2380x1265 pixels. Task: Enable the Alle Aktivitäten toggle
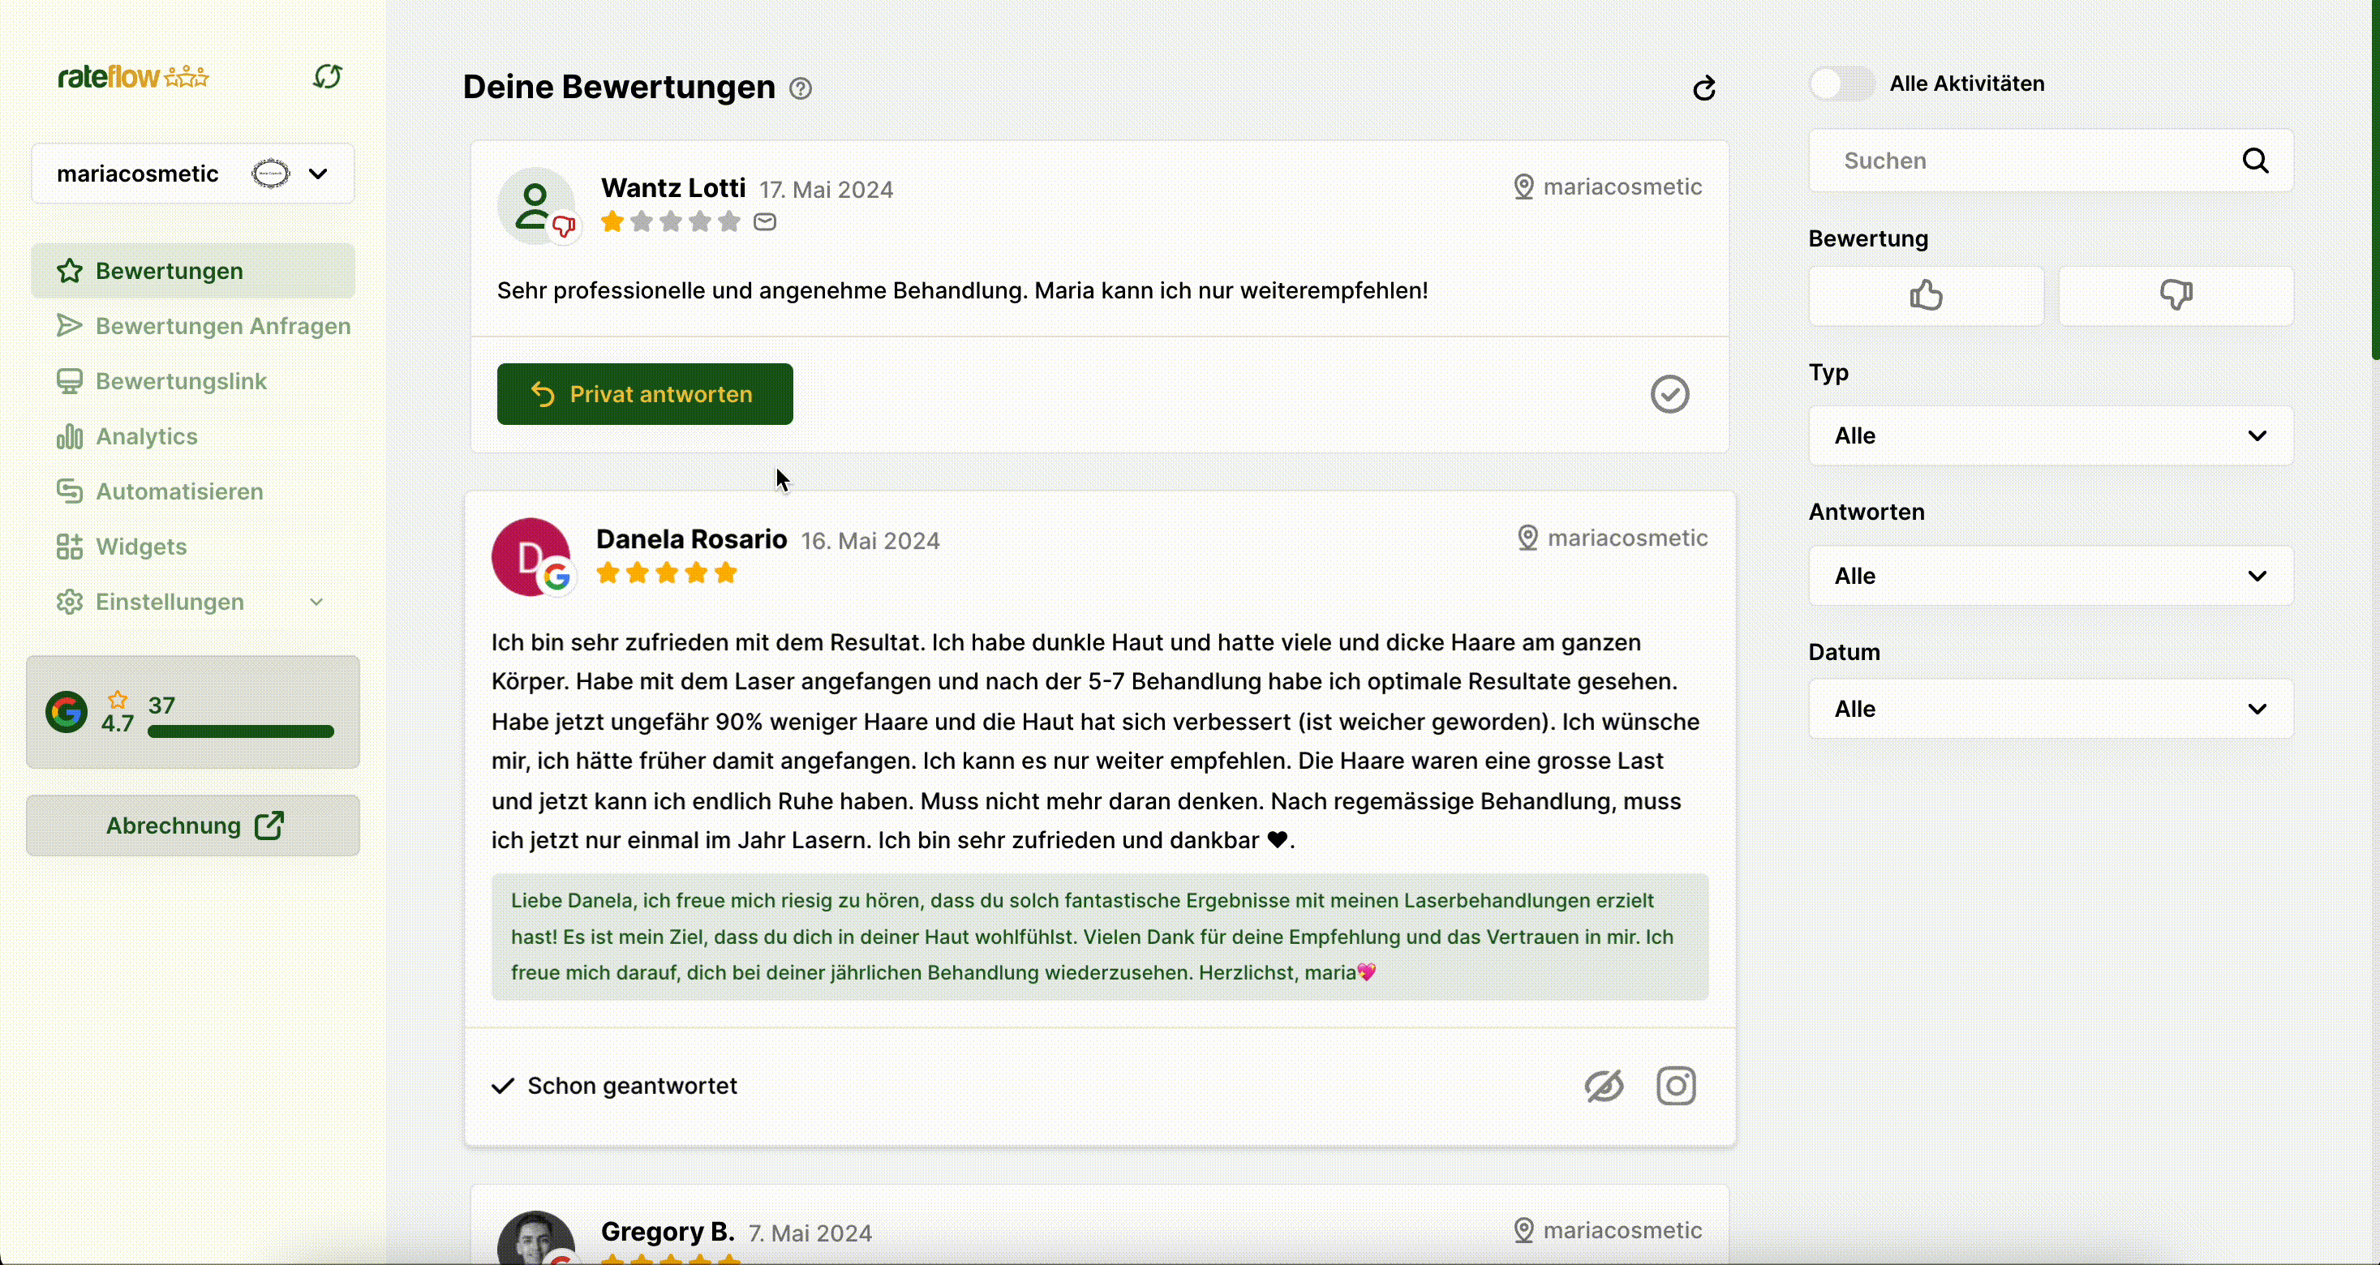point(1841,84)
